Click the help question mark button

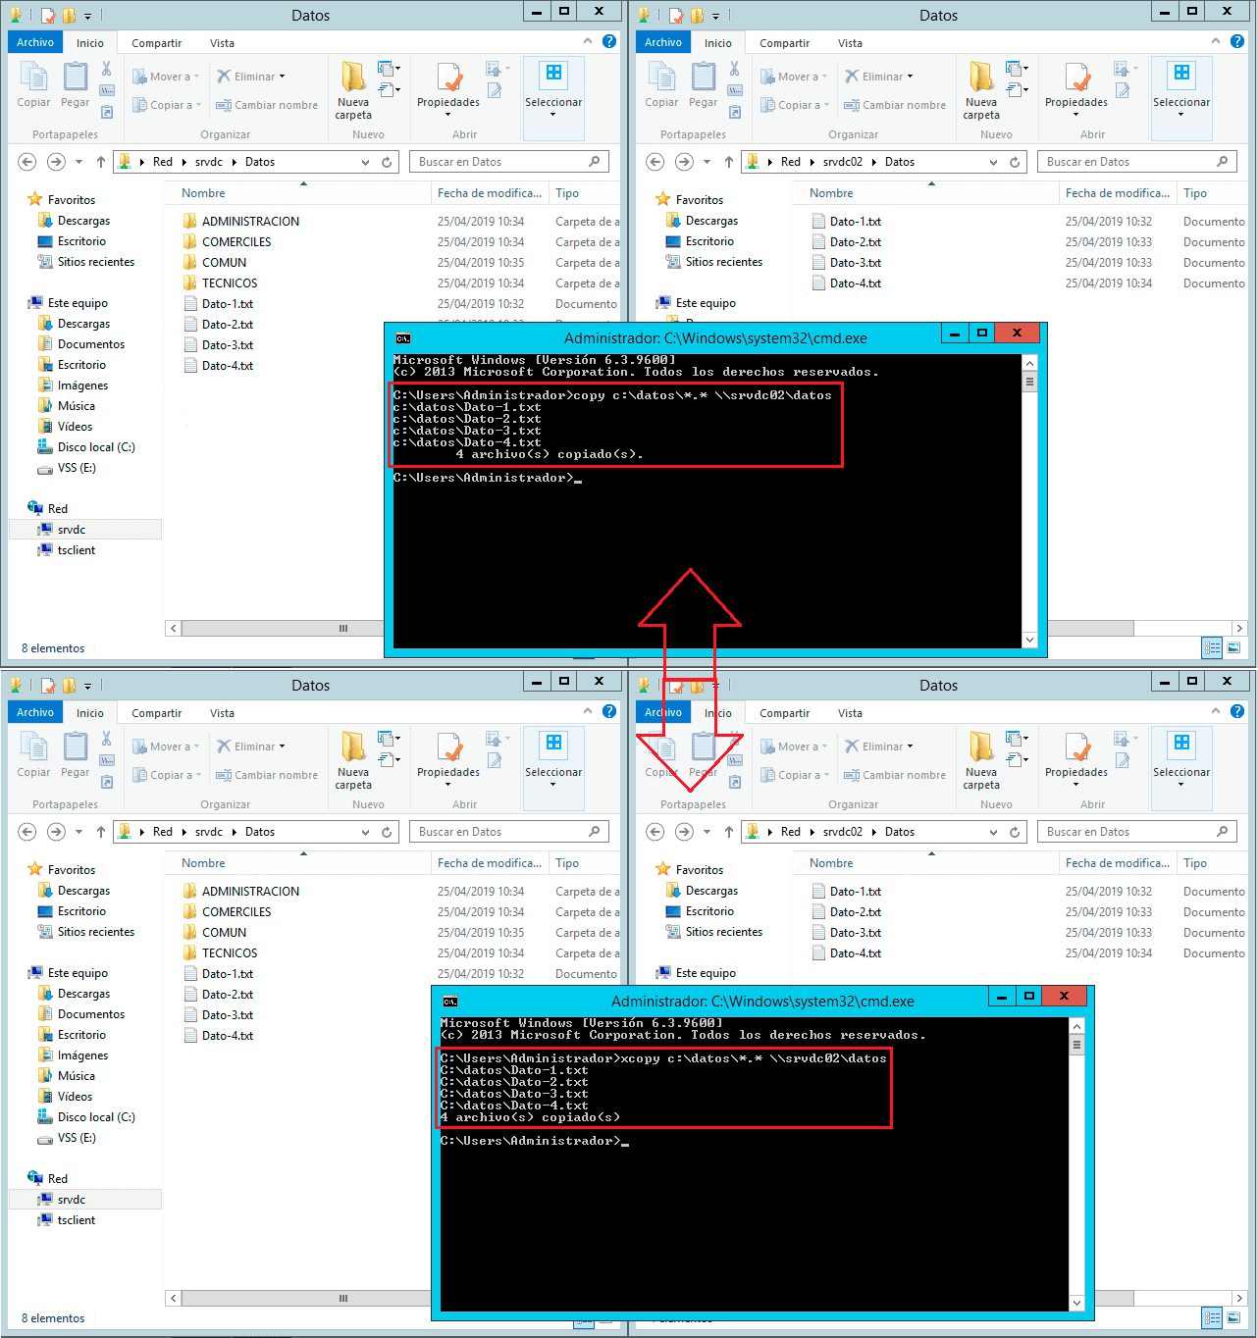coord(608,42)
